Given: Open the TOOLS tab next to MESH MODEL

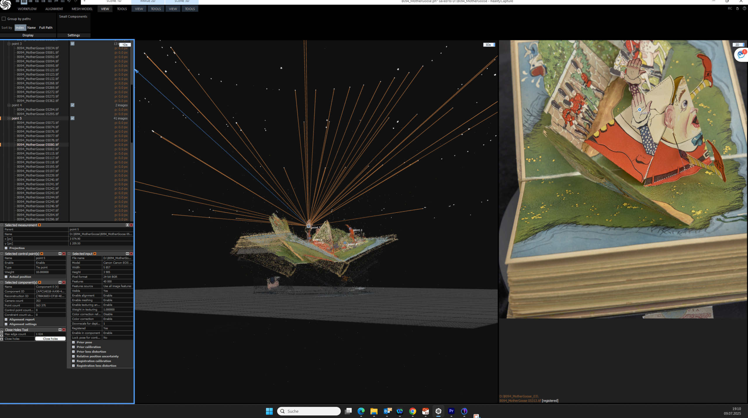Looking at the screenshot, I should click(x=122, y=9).
